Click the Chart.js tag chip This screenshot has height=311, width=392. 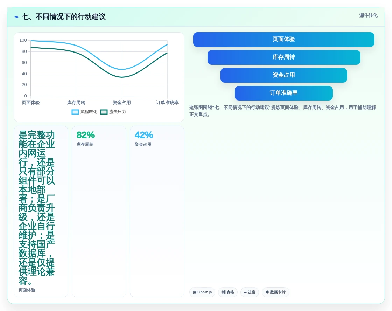(202, 292)
